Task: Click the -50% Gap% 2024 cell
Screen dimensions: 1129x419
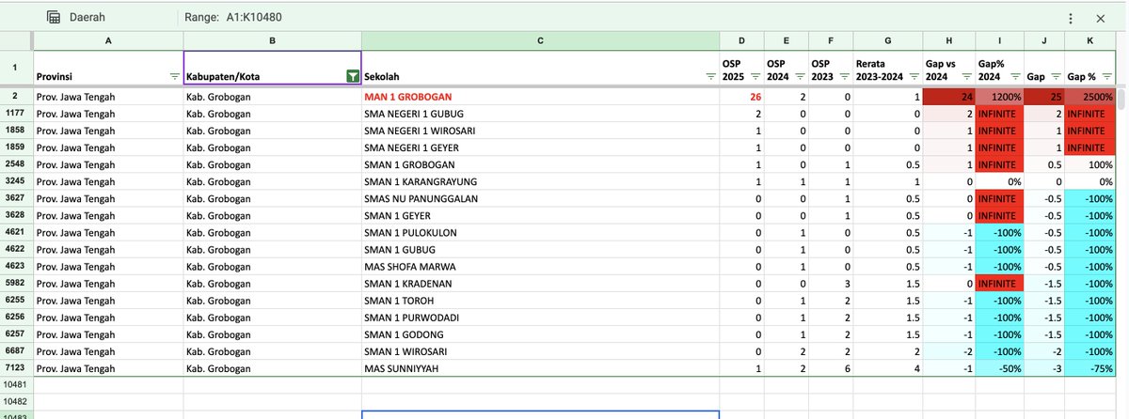Action: coord(1000,367)
